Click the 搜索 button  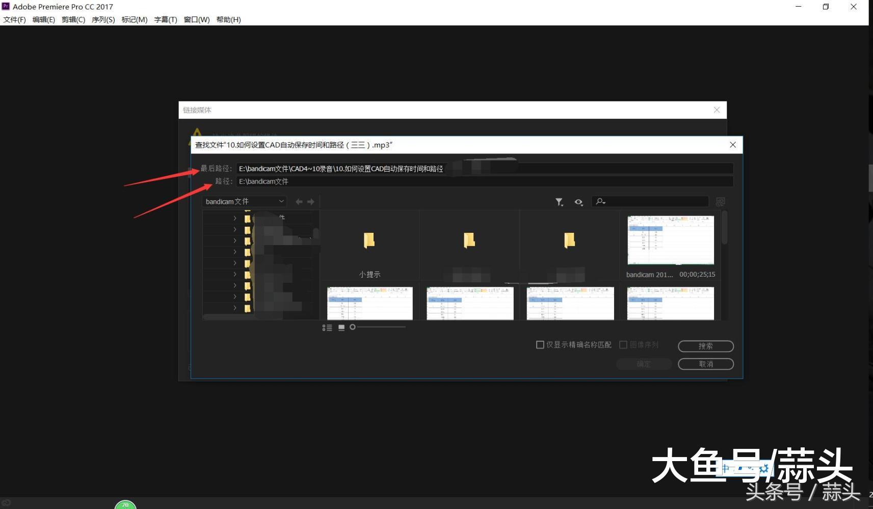706,346
